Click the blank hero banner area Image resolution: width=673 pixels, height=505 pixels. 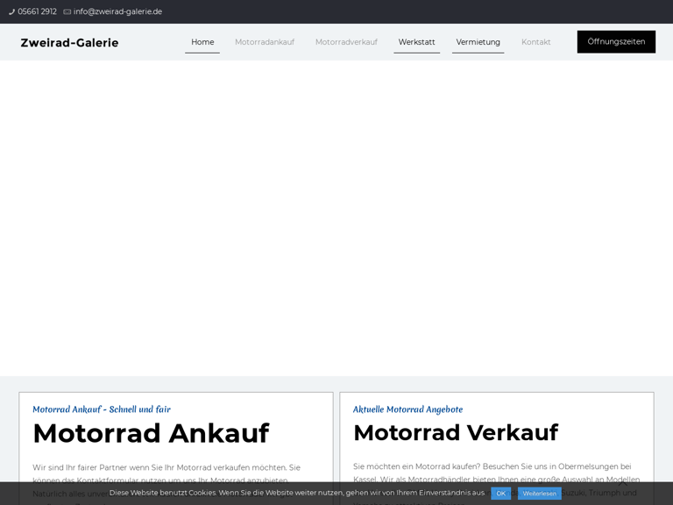336,219
